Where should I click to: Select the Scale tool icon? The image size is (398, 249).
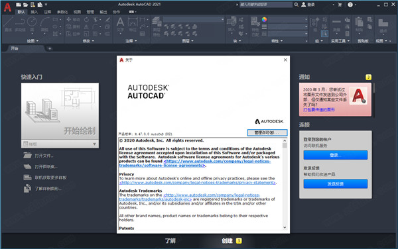tap(86, 34)
